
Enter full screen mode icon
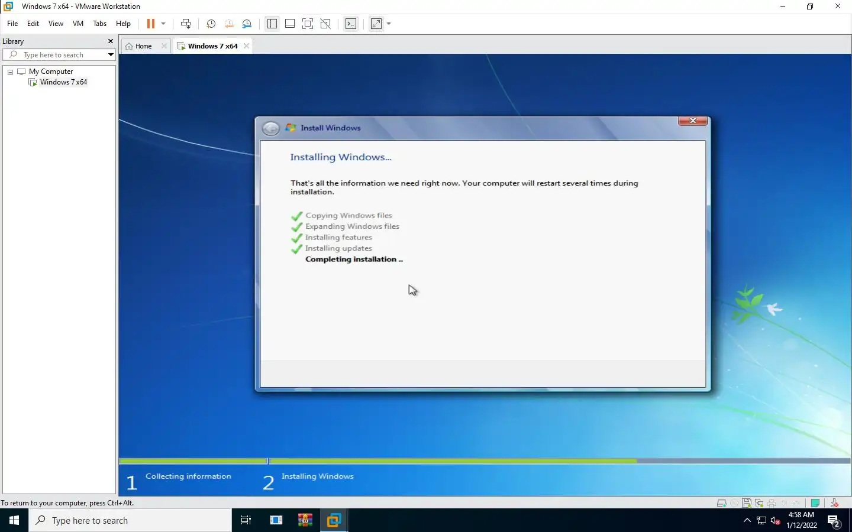[308, 24]
